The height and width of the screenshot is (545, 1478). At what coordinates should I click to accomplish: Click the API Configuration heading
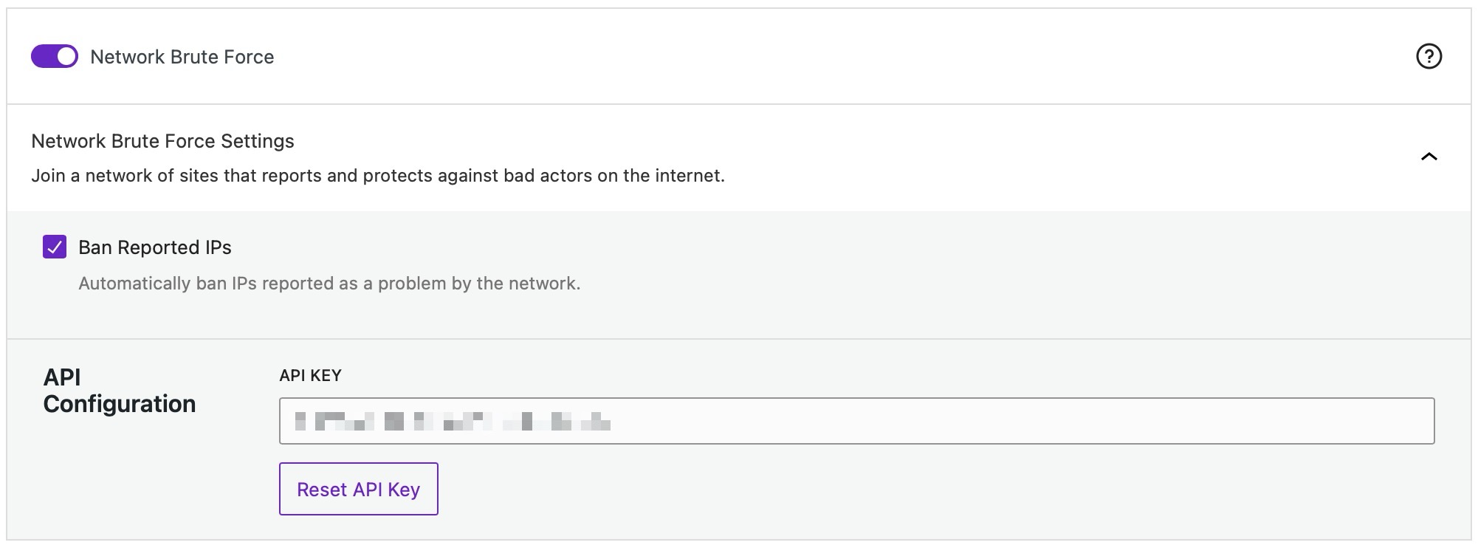click(x=119, y=391)
